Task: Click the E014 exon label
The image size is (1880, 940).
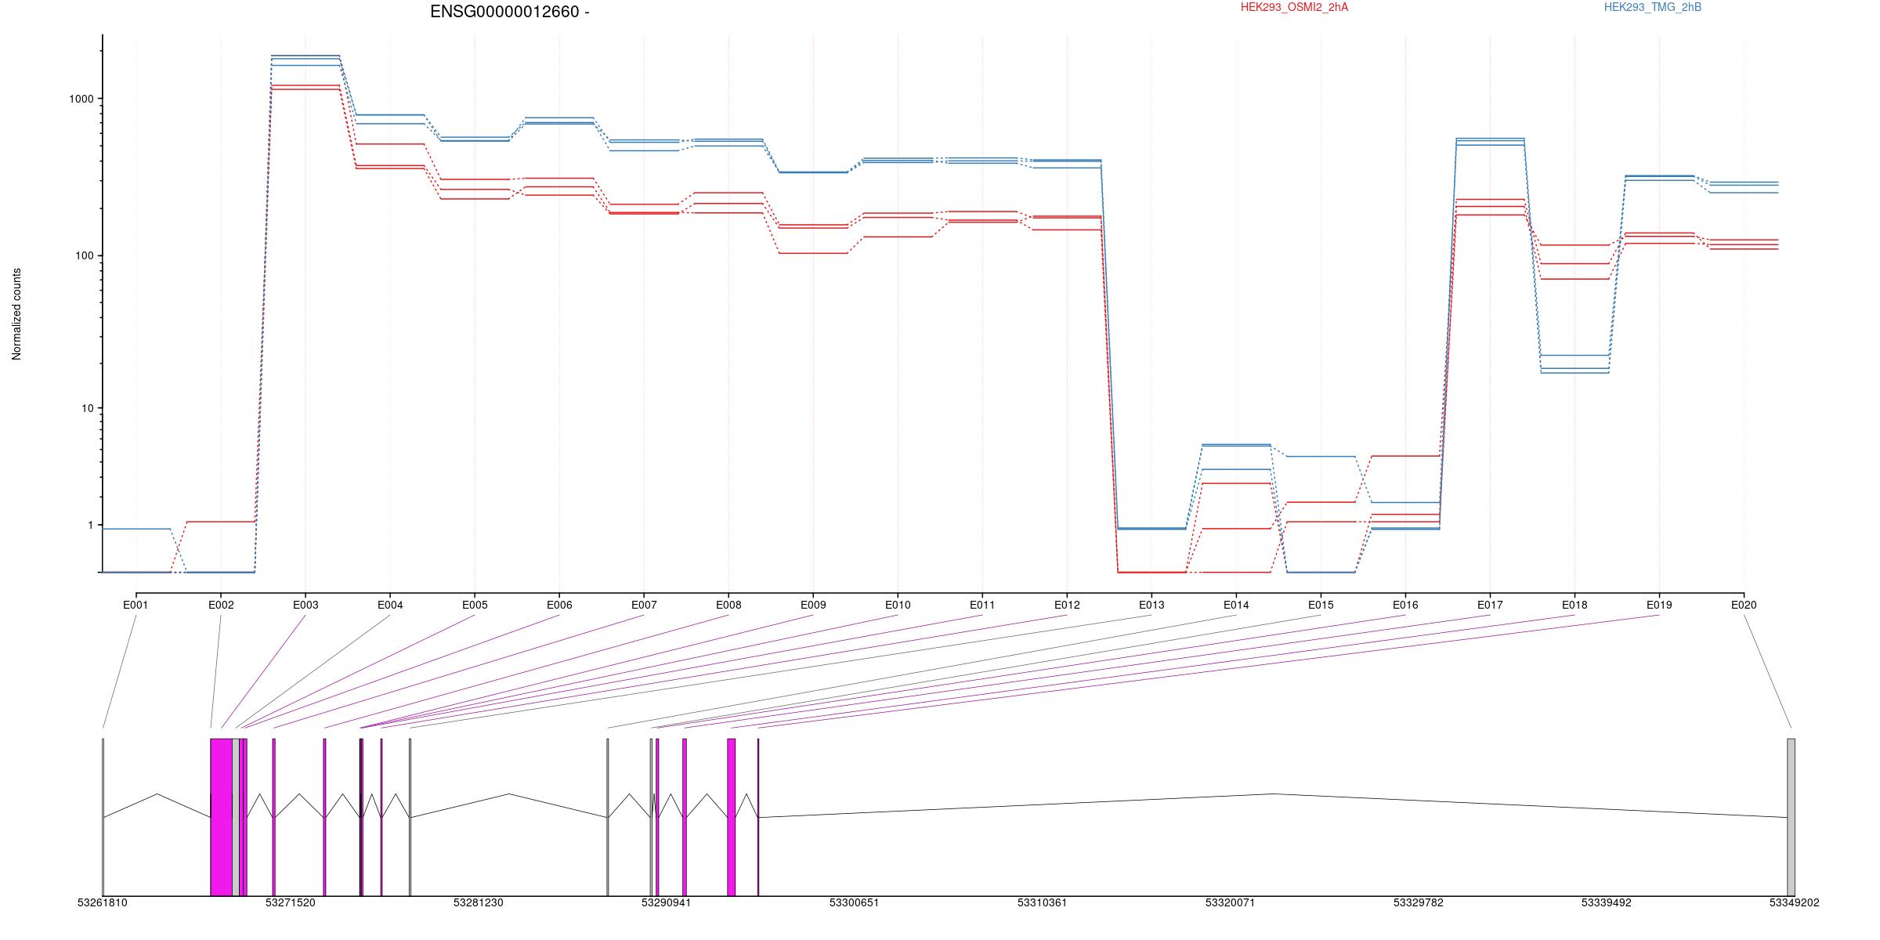Action: pyautogui.click(x=1236, y=605)
